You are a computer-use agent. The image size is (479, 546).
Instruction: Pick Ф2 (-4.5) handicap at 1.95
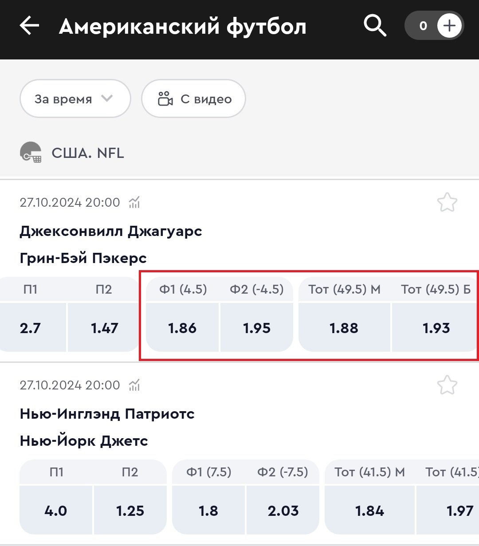click(x=257, y=328)
